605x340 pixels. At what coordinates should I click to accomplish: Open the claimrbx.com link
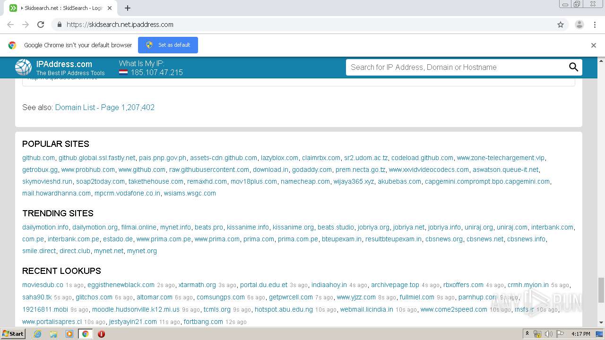pyautogui.click(x=321, y=158)
